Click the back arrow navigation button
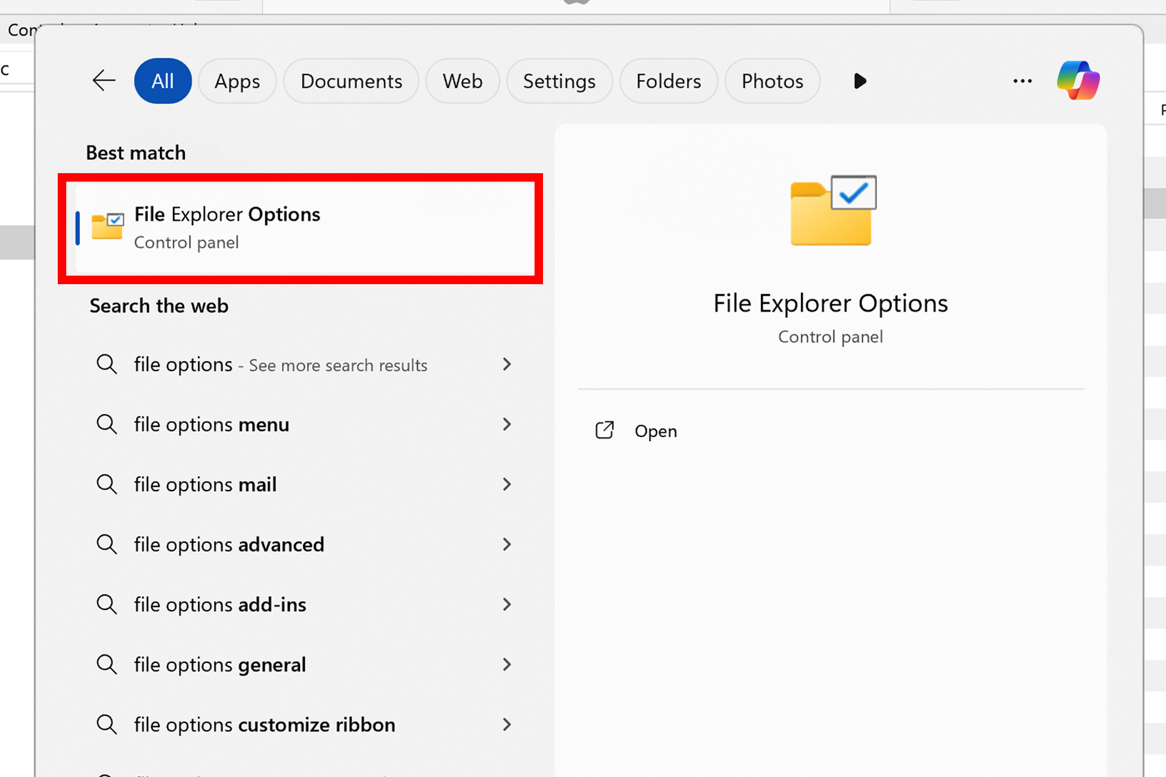The width and height of the screenshot is (1166, 777). click(x=104, y=80)
